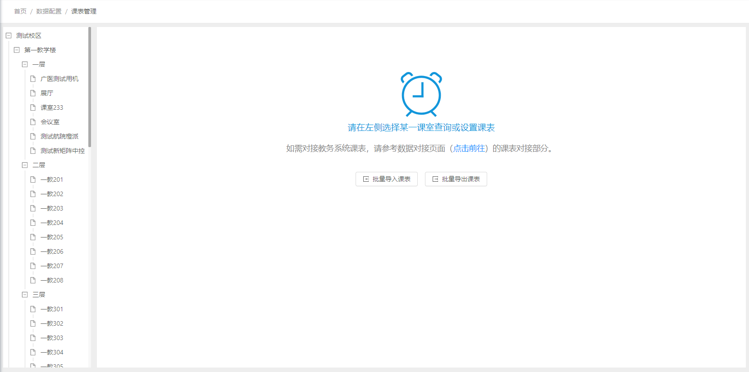
Task: Click 课表管理 breadcrumb
Action: click(84, 11)
